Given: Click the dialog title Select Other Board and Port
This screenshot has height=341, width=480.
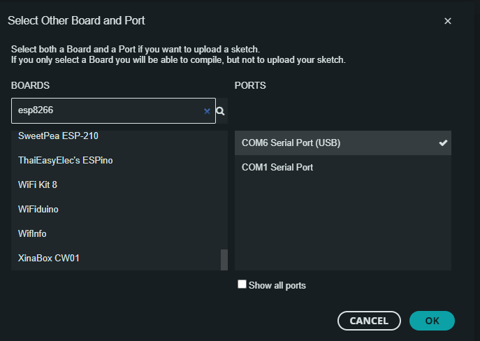Looking at the screenshot, I should coord(76,21).
